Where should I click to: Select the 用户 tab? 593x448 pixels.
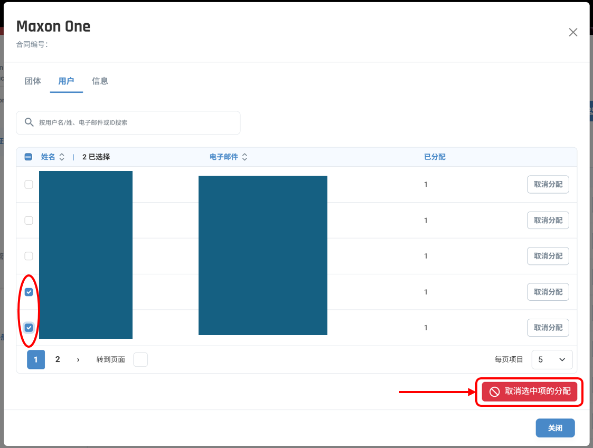(x=66, y=81)
